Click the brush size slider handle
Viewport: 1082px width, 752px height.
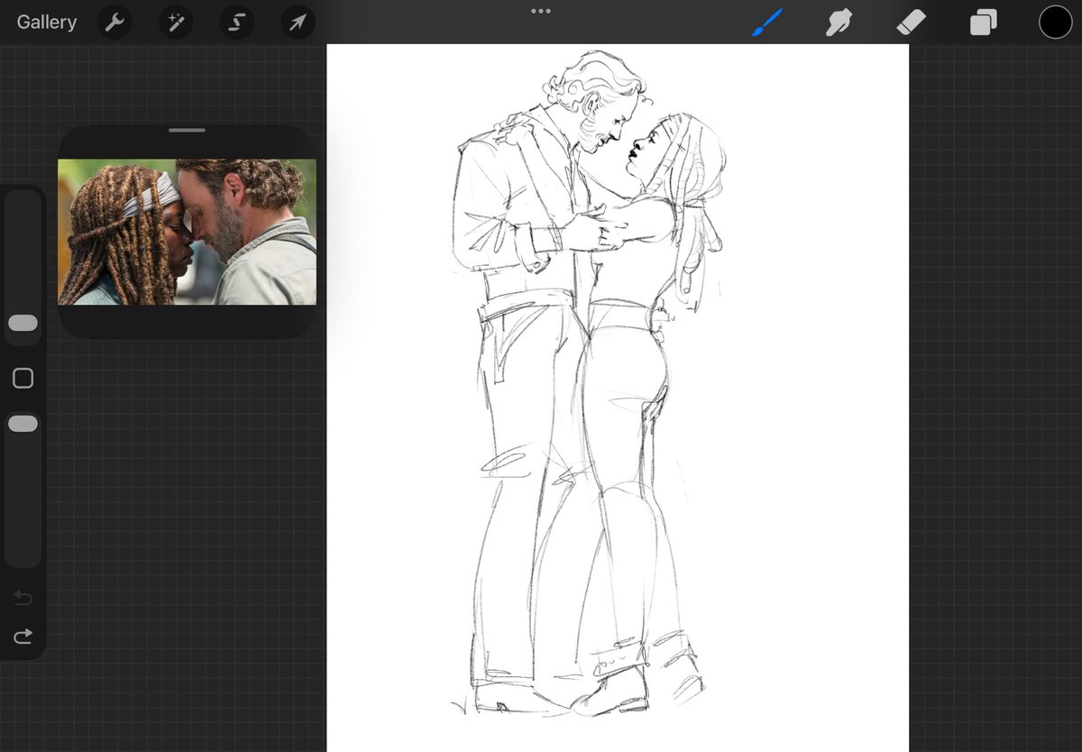[x=23, y=323]
